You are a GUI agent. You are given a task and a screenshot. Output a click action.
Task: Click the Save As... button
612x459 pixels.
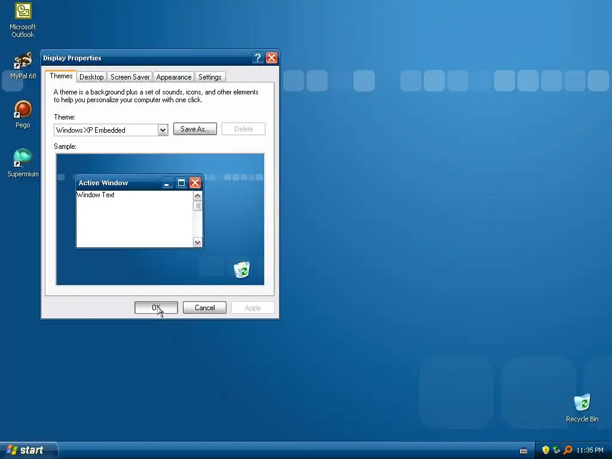click(x=195, y=129)
